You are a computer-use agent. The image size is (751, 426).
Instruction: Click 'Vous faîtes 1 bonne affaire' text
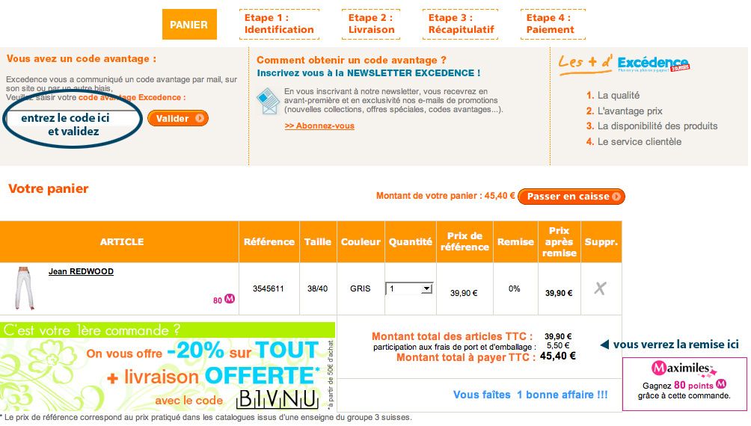pyautogui.click(x=530, y=395)
